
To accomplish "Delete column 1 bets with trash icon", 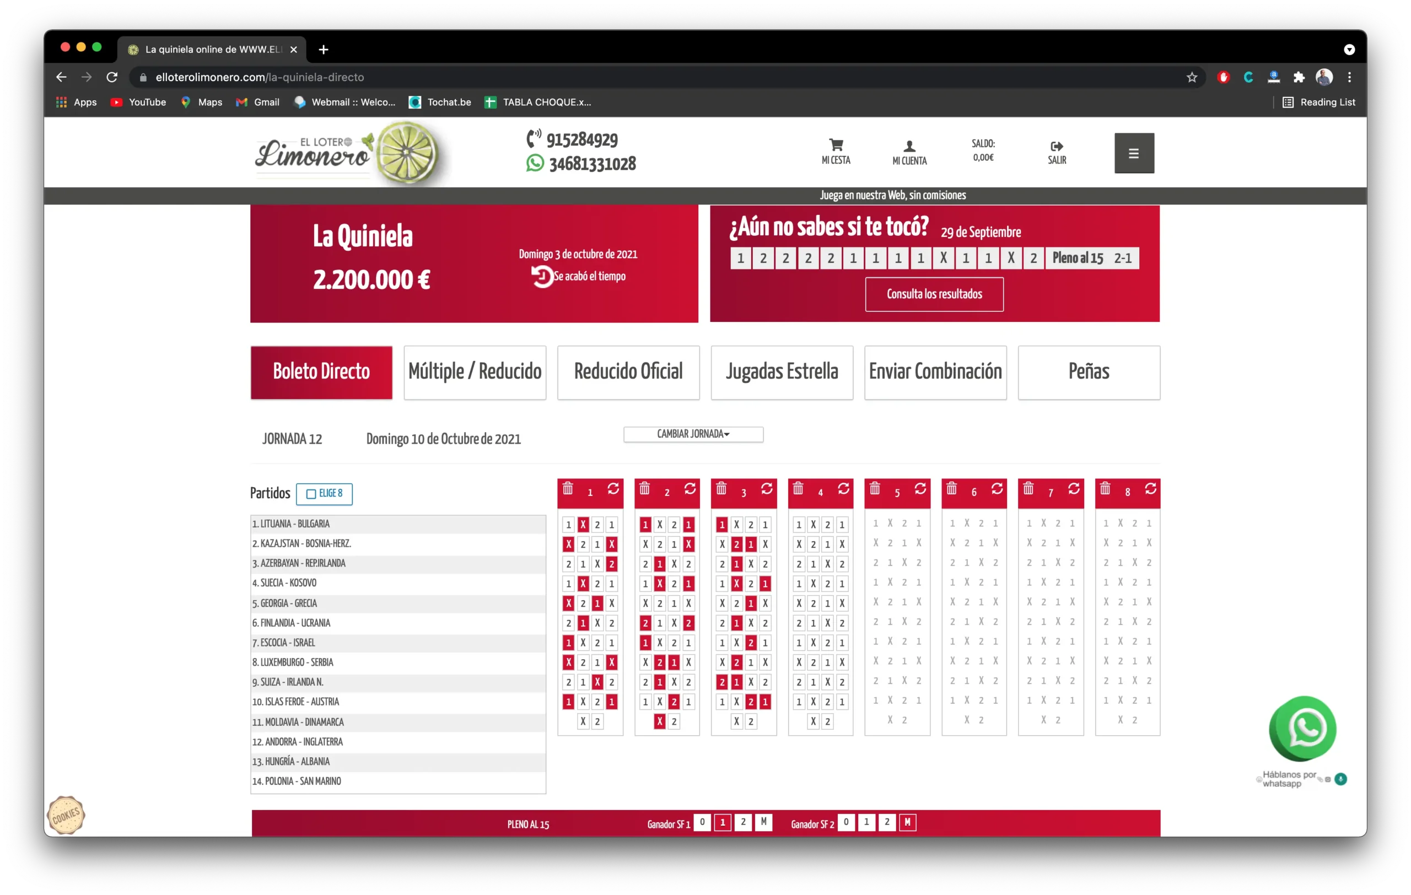I will (x=567, y=488).
